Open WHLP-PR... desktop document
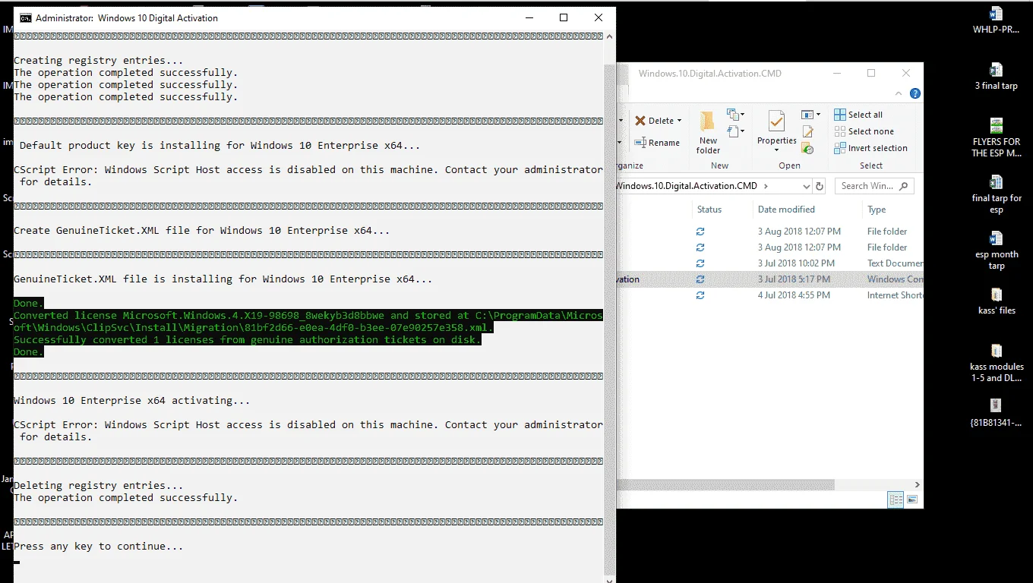This screenshot has height=583, width=1033. pyautogui.click(x=997, y=20)
